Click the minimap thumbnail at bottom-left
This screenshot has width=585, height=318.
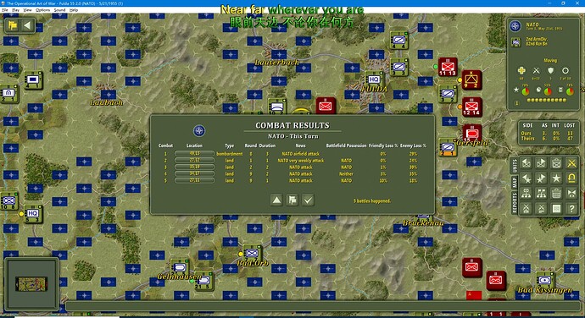[x=31, y=284]
